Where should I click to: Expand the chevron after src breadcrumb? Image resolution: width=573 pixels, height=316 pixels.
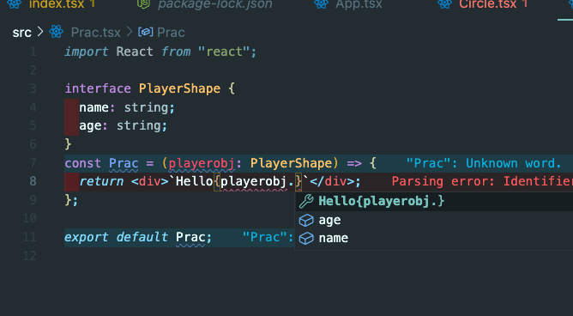(40, 32)
